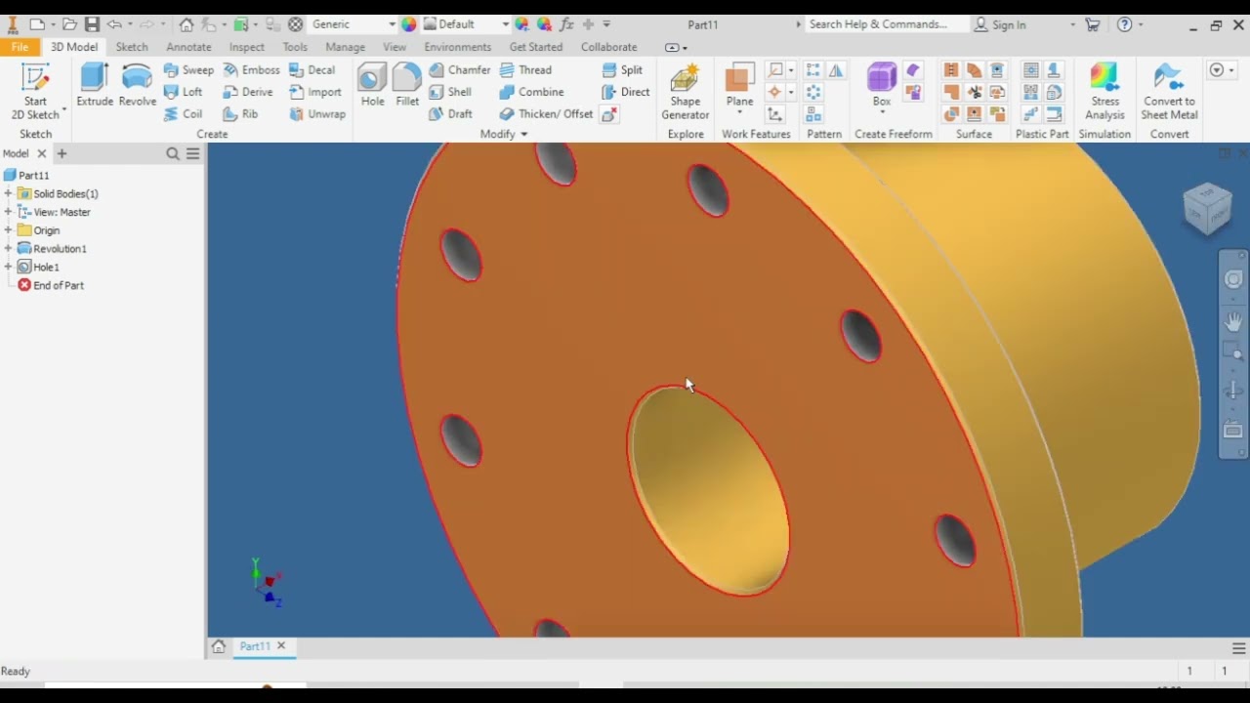Screen dimensions: 1250x703
Task: Select the Fillet tool
Action: pyautogui.click(x=407, y=86)
